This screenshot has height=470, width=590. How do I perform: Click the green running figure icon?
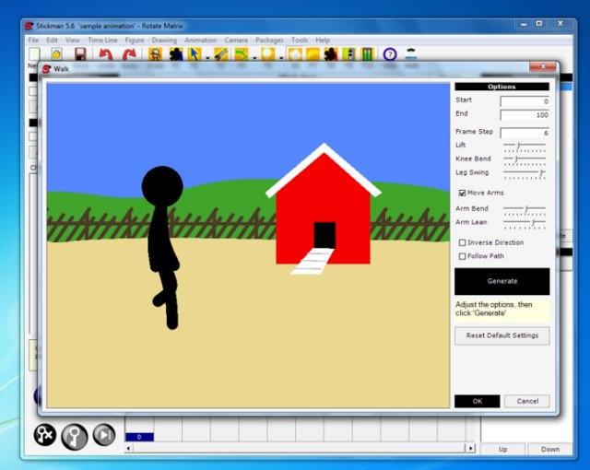(242, 54)
